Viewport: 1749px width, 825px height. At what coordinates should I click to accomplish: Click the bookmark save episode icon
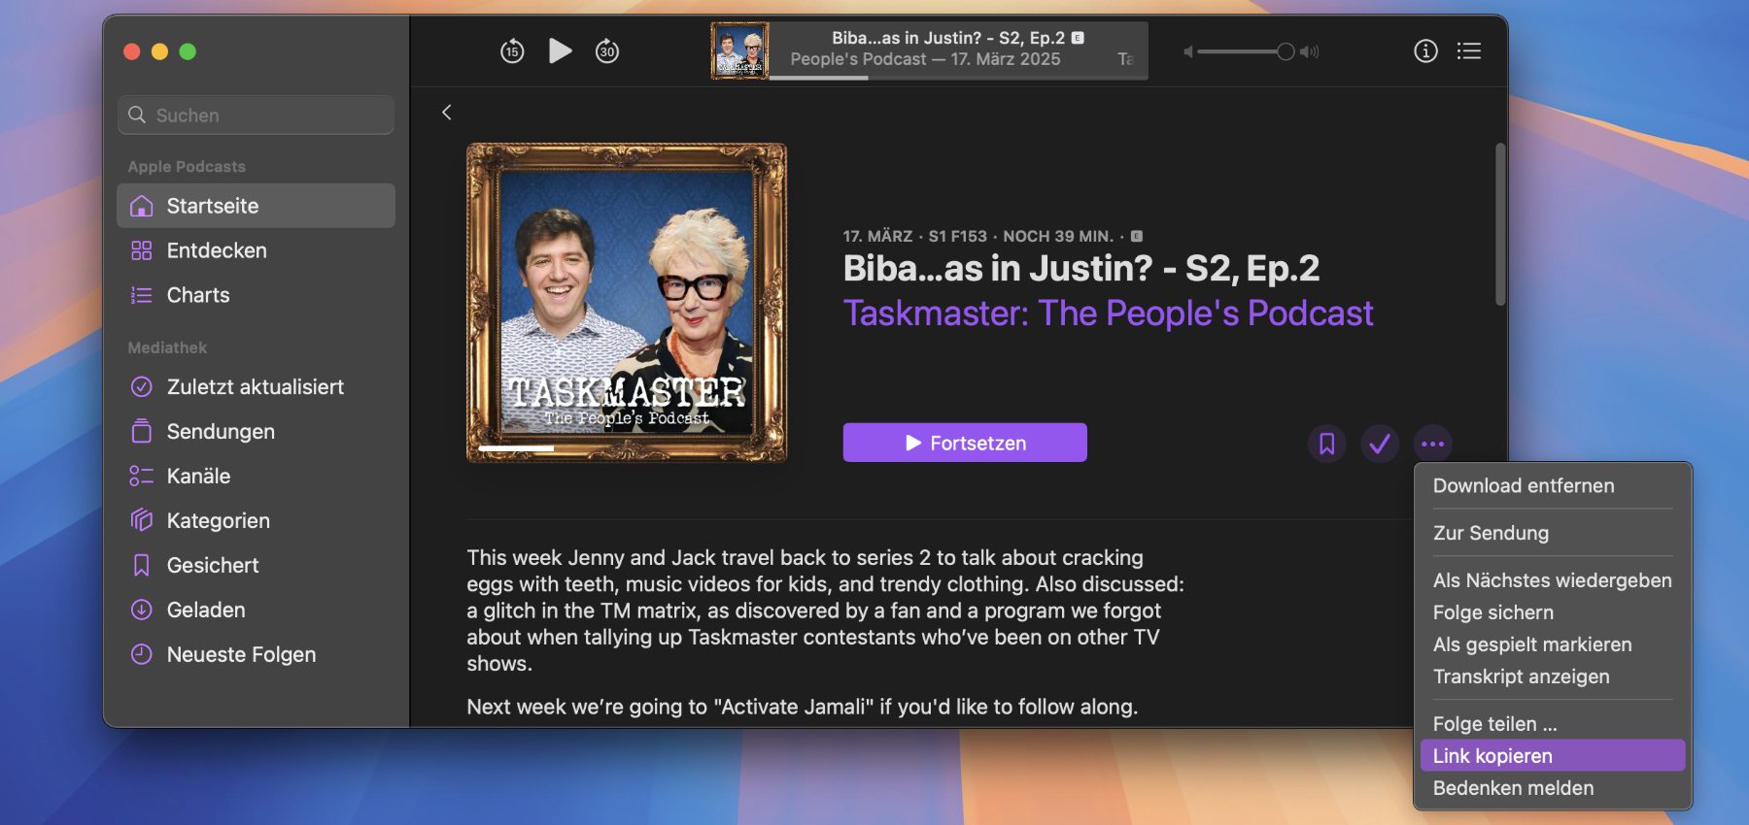[x=1326, y=445]
